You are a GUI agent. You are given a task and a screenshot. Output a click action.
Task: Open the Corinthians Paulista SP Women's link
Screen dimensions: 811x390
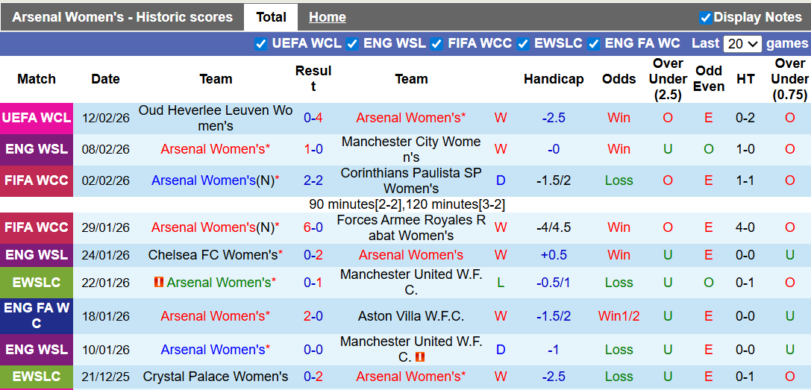pos(411,180)
